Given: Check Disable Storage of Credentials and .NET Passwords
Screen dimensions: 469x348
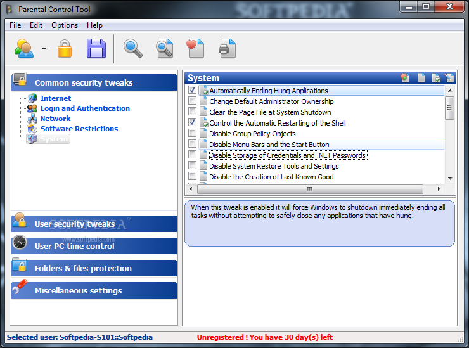Looking at the screenshot, I should [192, 155].
